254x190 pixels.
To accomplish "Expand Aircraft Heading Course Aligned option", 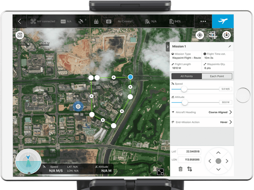I will (x=231, y=112).
